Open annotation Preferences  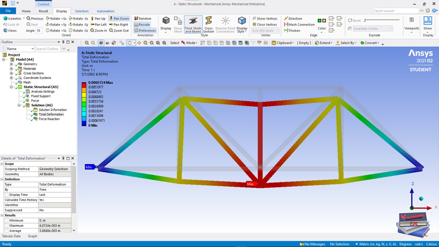point(145,31)
